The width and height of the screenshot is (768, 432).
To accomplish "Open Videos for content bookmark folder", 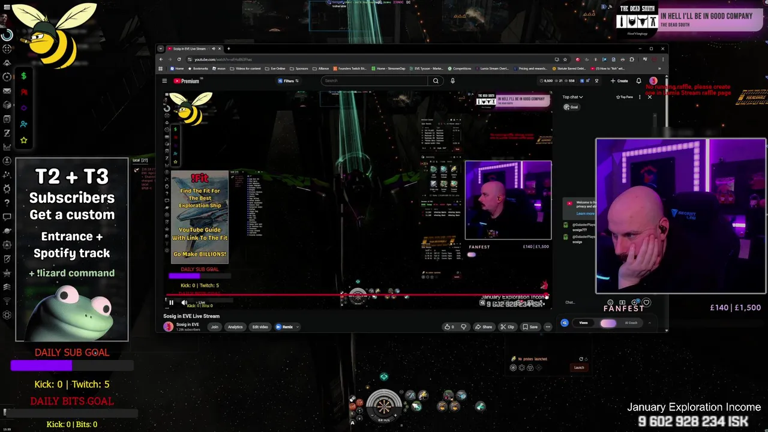I will 246,68.
